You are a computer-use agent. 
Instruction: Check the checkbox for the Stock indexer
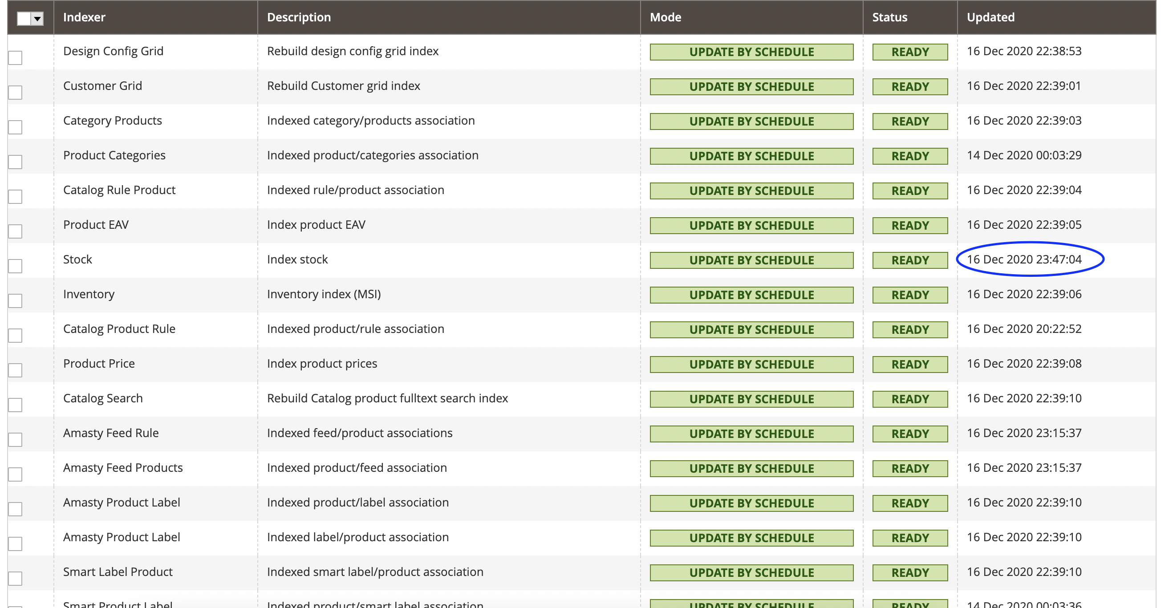click(x=15, y=266)
